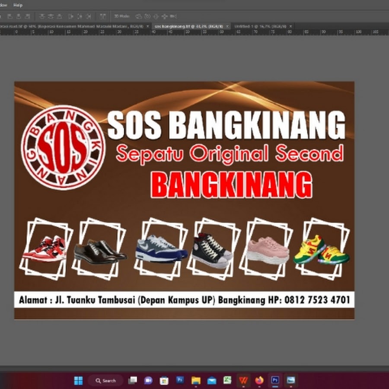Click the Align horizontal centers icon
389x389 pixels.
tap(19, 16)
